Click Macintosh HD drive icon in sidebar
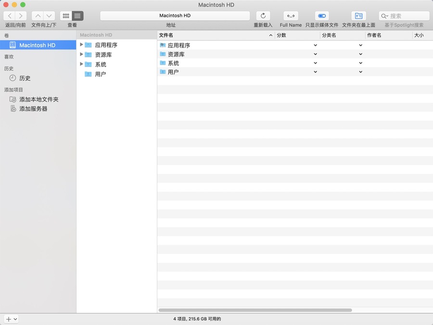The width and height of the screenshot is (433, 325). (x=13, y=45)
